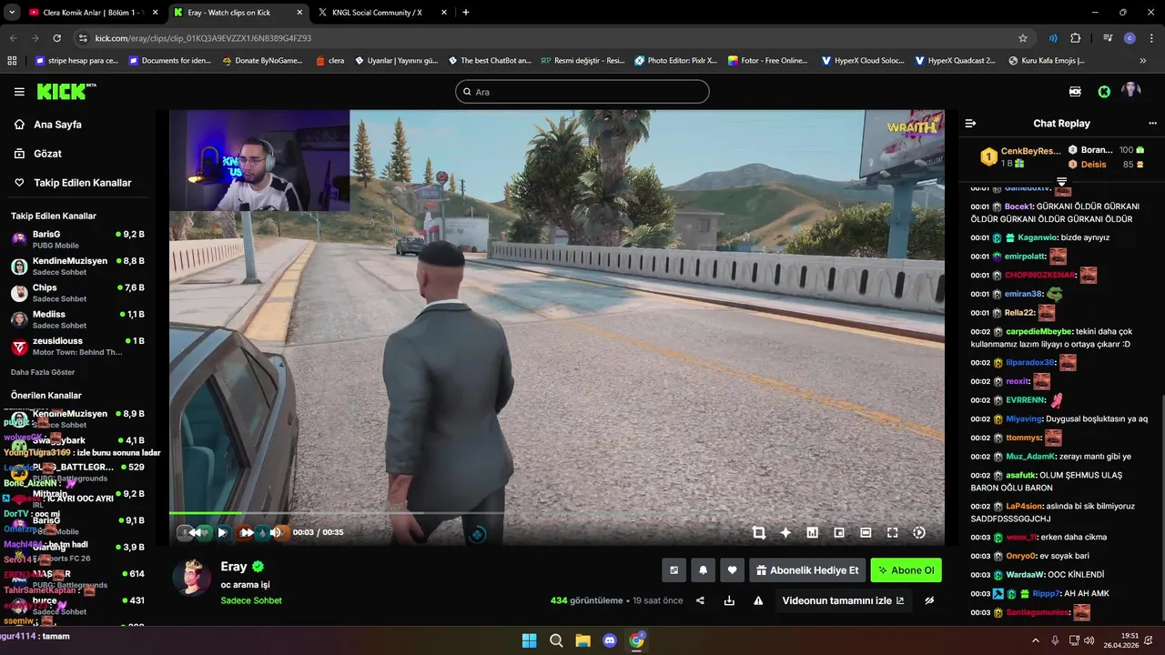This screenshot has height=655, width=1165.
Task: Click the KICK logo
Action: pos(66,91)
